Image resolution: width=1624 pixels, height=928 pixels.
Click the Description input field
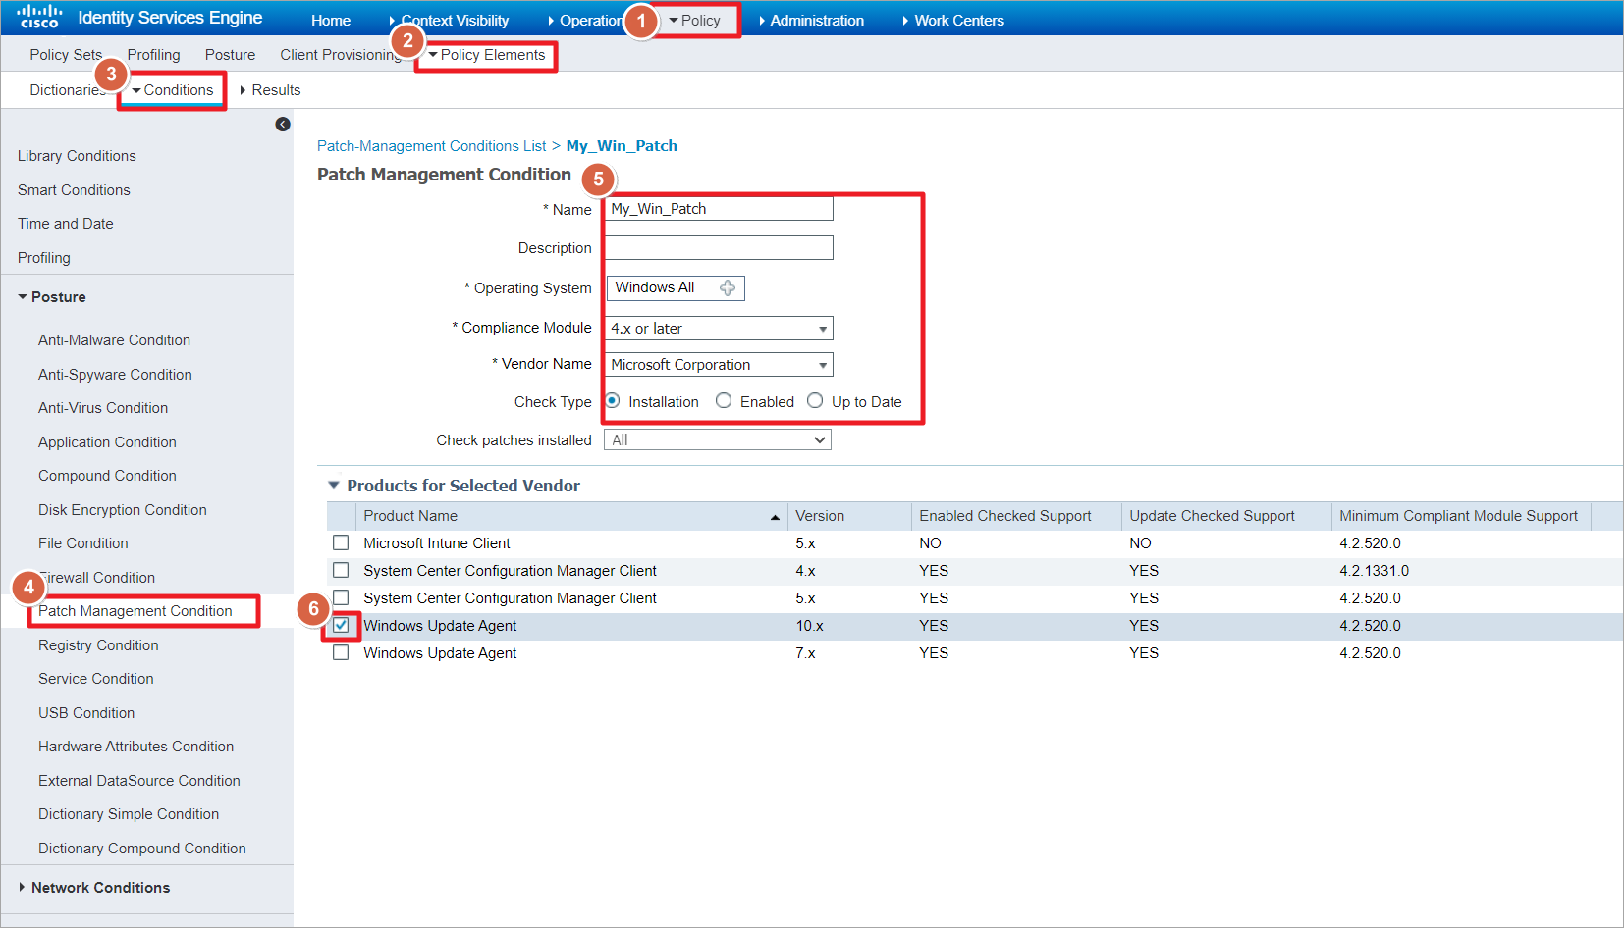click(719, 248)
